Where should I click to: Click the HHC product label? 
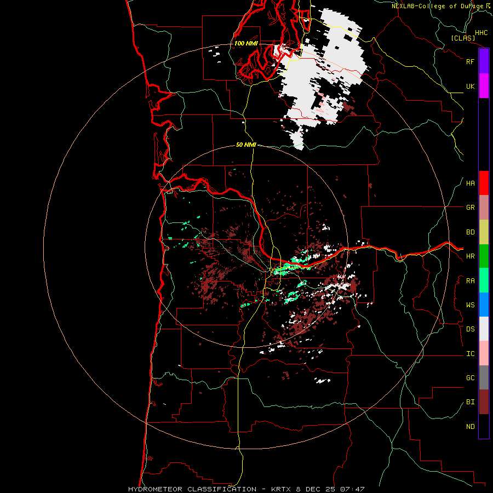tap(481, 33)
